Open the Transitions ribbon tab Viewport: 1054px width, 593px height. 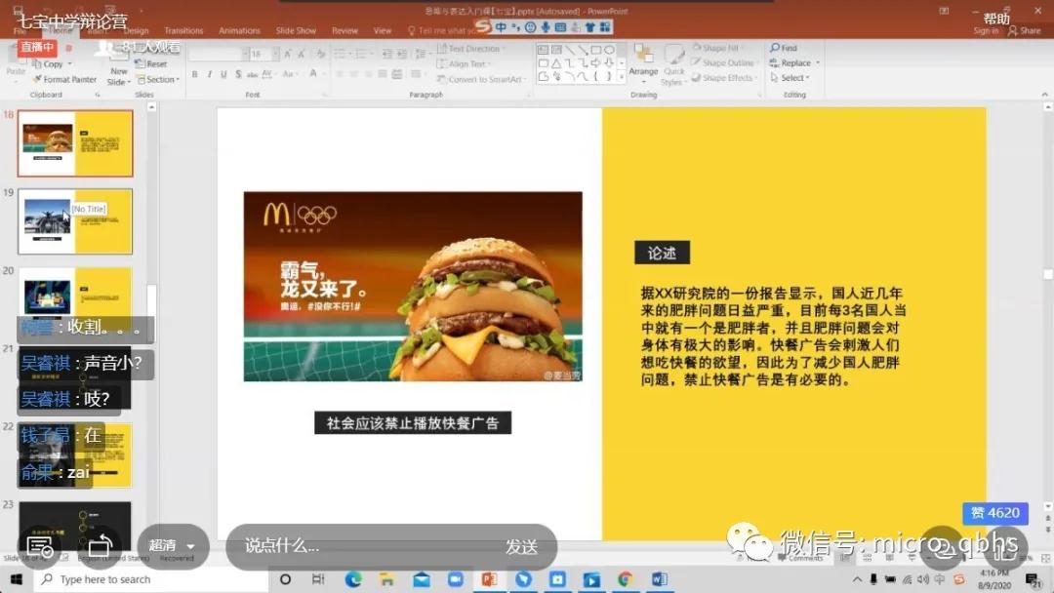183,31
